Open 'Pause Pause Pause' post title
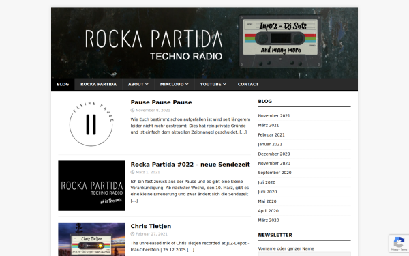 pyautogui.click(x=161, y=102)
